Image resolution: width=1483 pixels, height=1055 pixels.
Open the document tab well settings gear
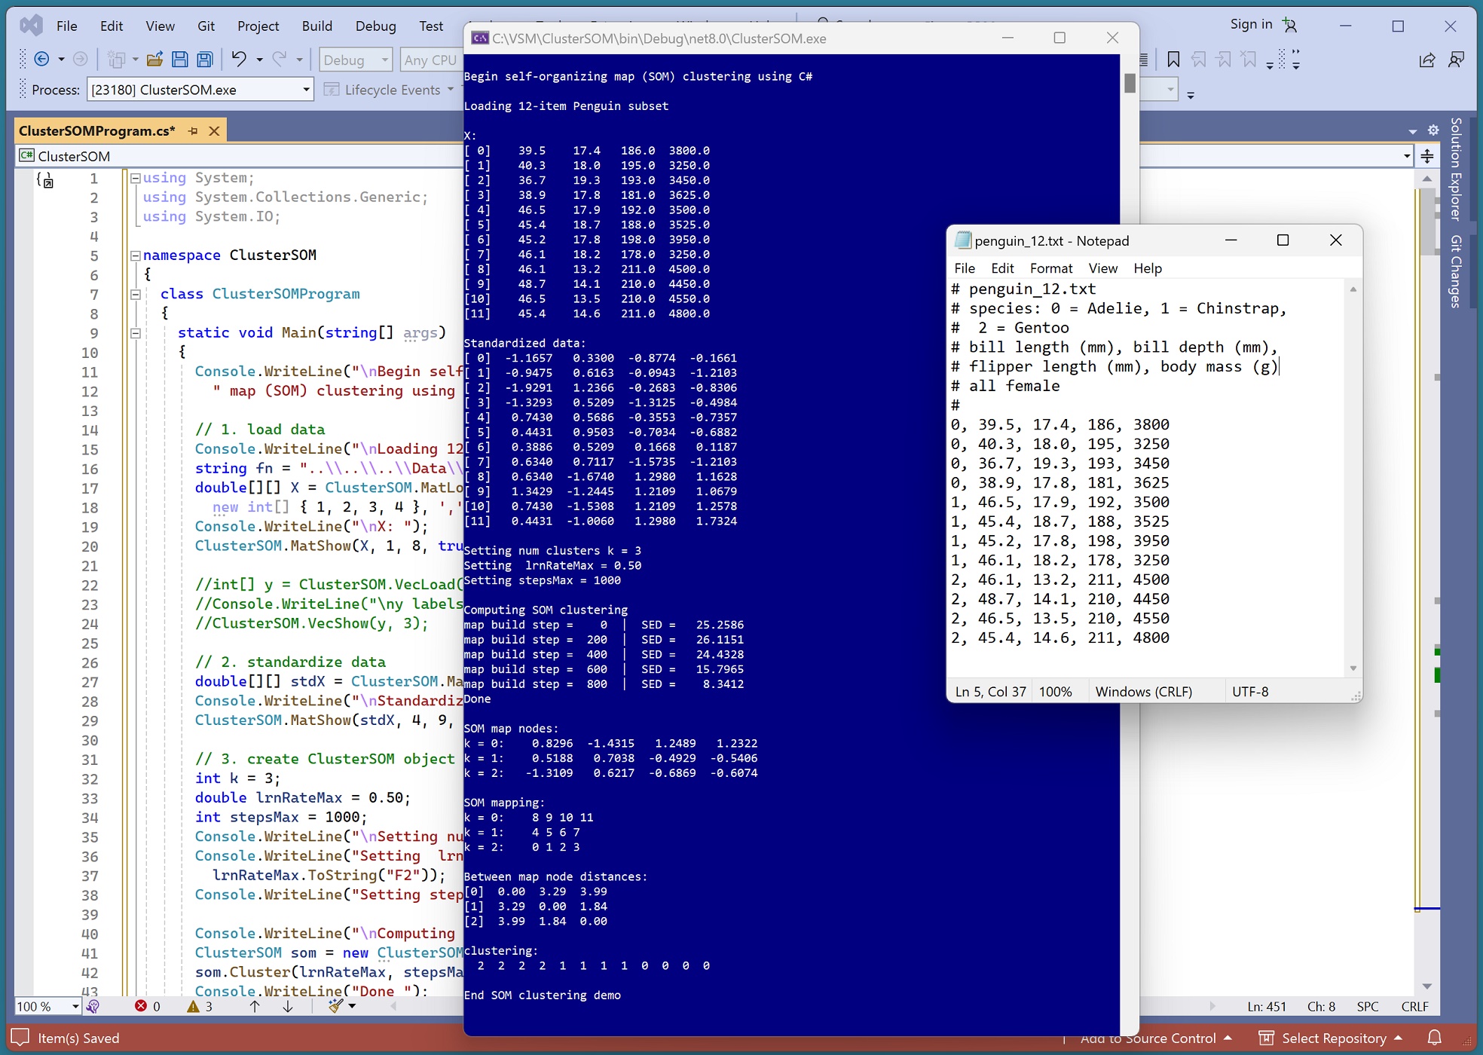[x=1433, y=130]
